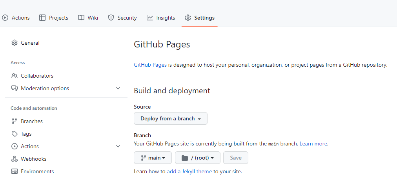
Task: Click the Actions play-circle icon in top navigation
Action: pos(5,18)
